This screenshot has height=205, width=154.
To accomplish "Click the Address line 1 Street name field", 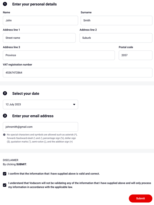I will [x=39, y=38].
